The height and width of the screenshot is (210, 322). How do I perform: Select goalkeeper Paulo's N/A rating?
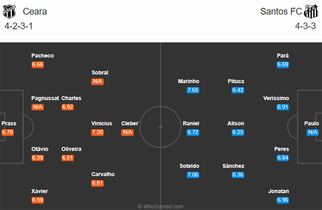tap(313, 132)
